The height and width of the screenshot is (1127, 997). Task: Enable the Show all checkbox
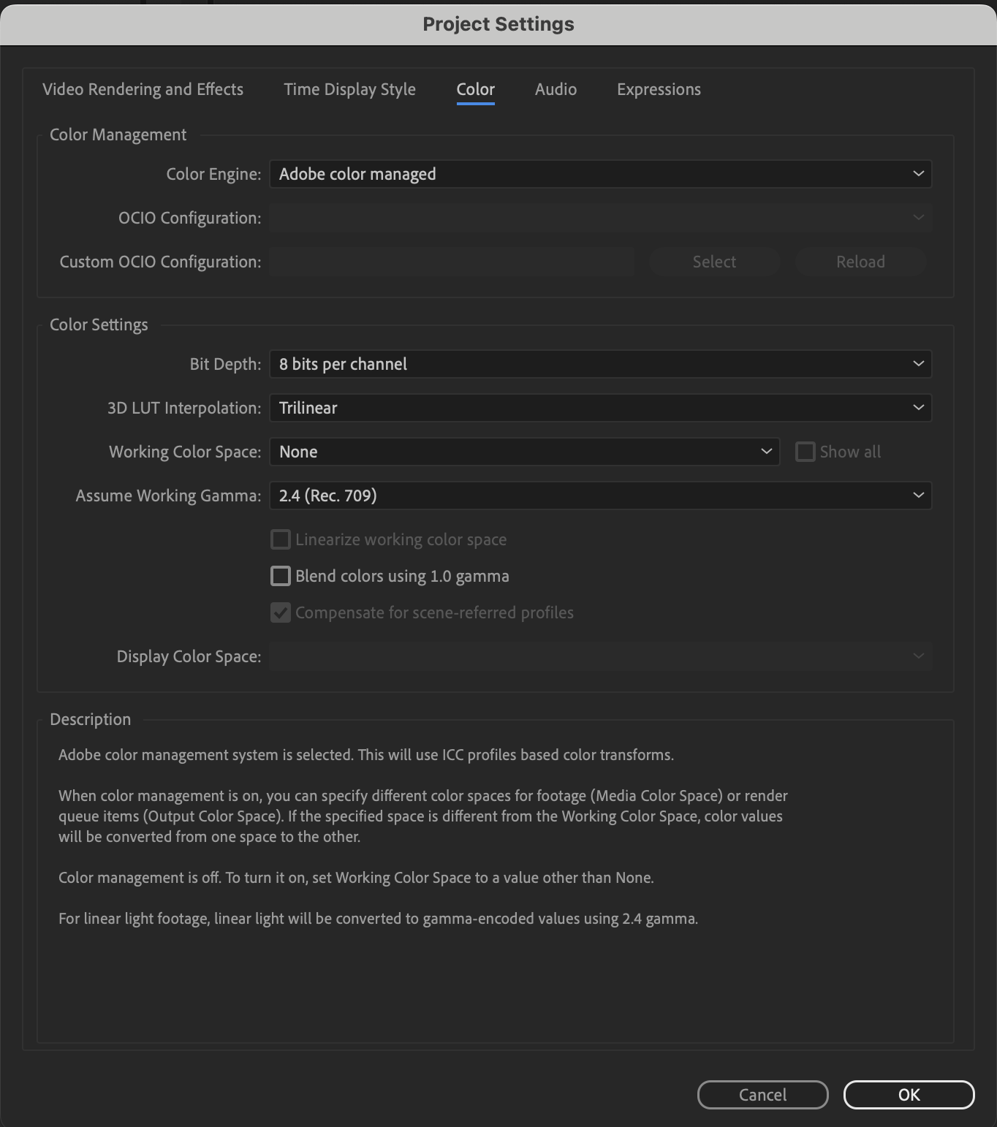click(x=805, y=452)
